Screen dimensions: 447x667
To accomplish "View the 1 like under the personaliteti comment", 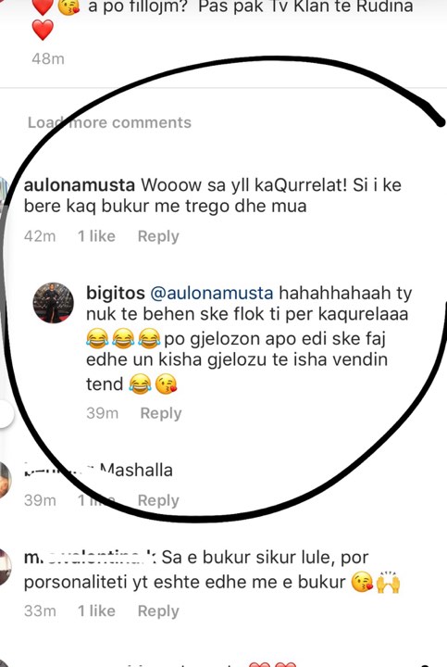I will click(96, 610).
